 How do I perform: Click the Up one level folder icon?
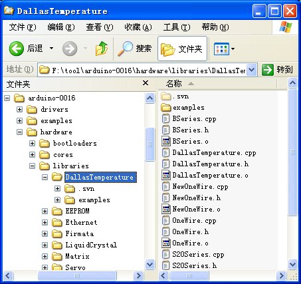pos(102,49)
